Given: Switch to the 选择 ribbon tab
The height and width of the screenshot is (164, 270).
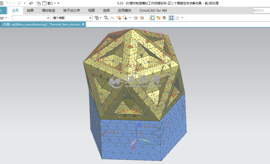Looking at the screenshot, I should (x=106, y=10).
